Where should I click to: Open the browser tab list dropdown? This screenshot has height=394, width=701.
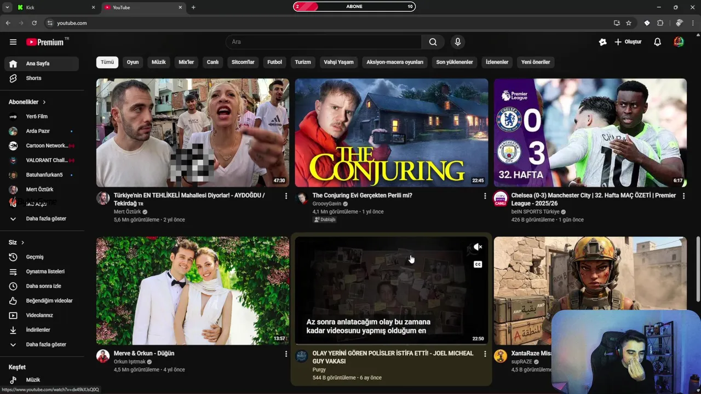pyautogui.click(x=7, y=7)
